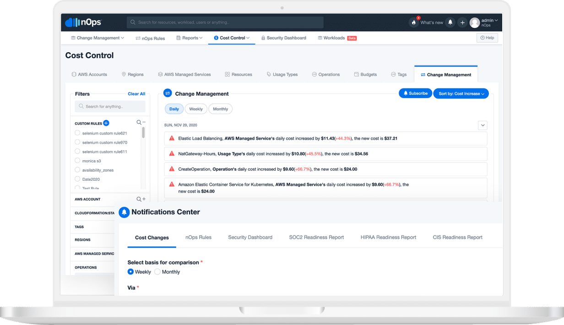Click the plus add icon in header
564x325 pixels.
[x=462, y=22]
